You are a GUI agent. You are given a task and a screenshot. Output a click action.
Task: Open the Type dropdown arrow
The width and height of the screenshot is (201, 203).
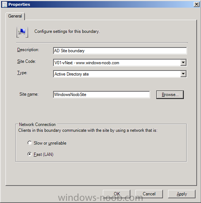[183, 74]
